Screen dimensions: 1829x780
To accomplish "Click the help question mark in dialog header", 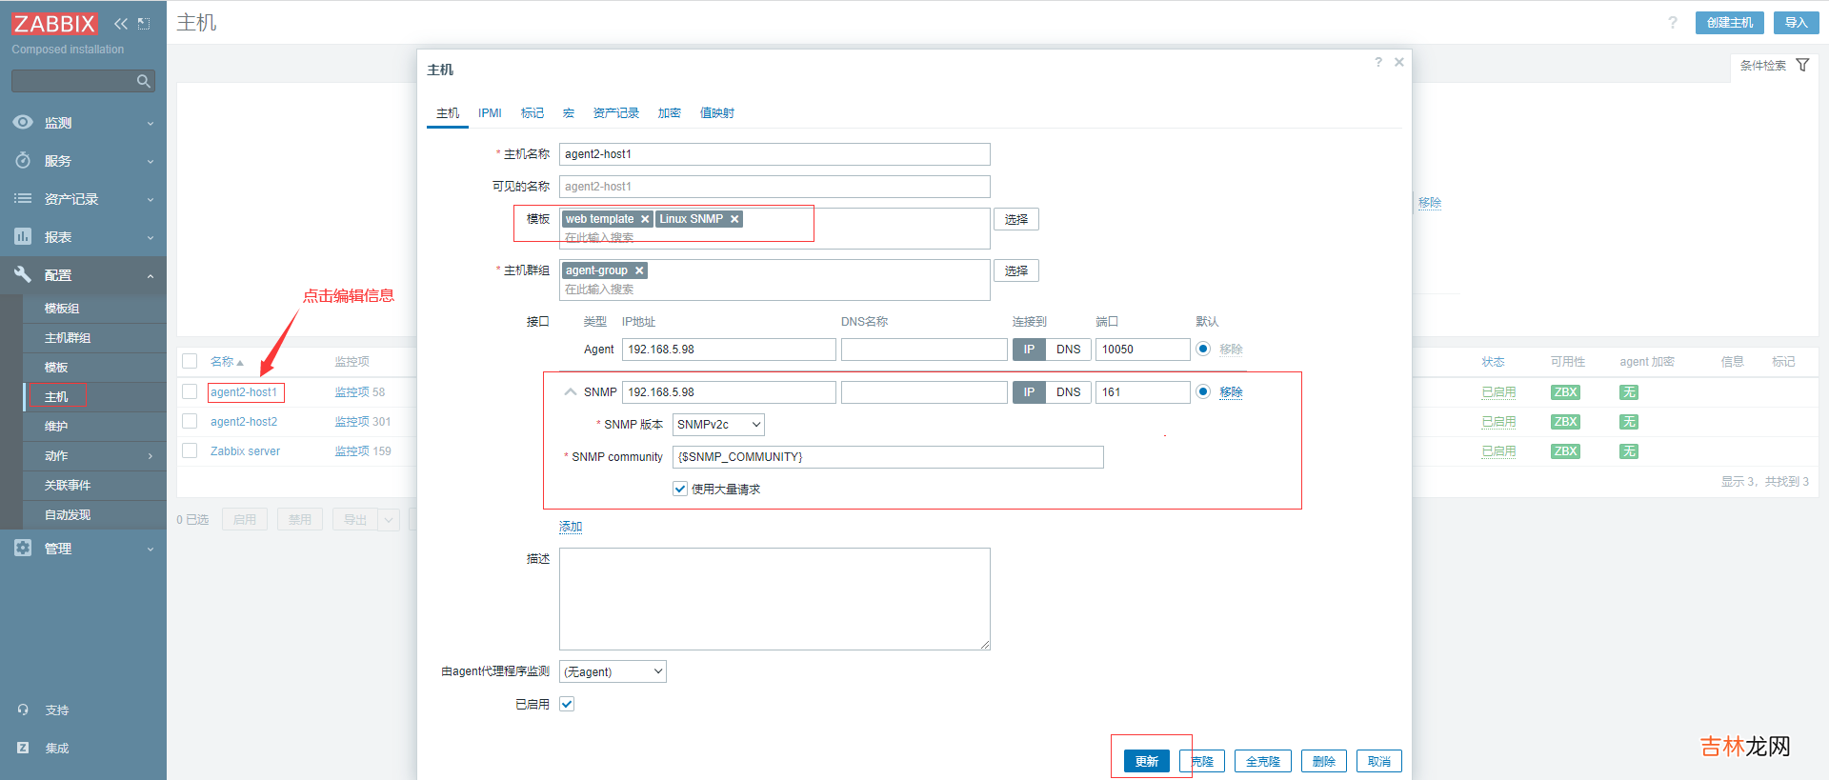I will [x=1378, y=62].
